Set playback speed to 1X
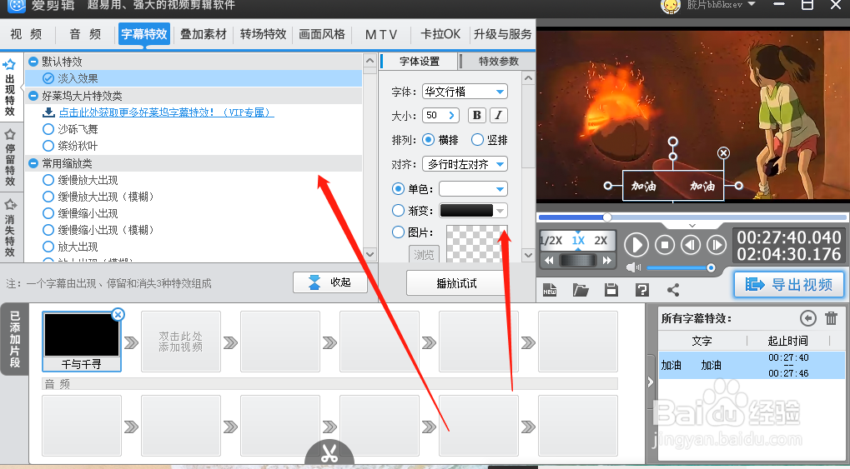Image resolution: width=850 pixels, height=469 pixels. click(578, 241)
